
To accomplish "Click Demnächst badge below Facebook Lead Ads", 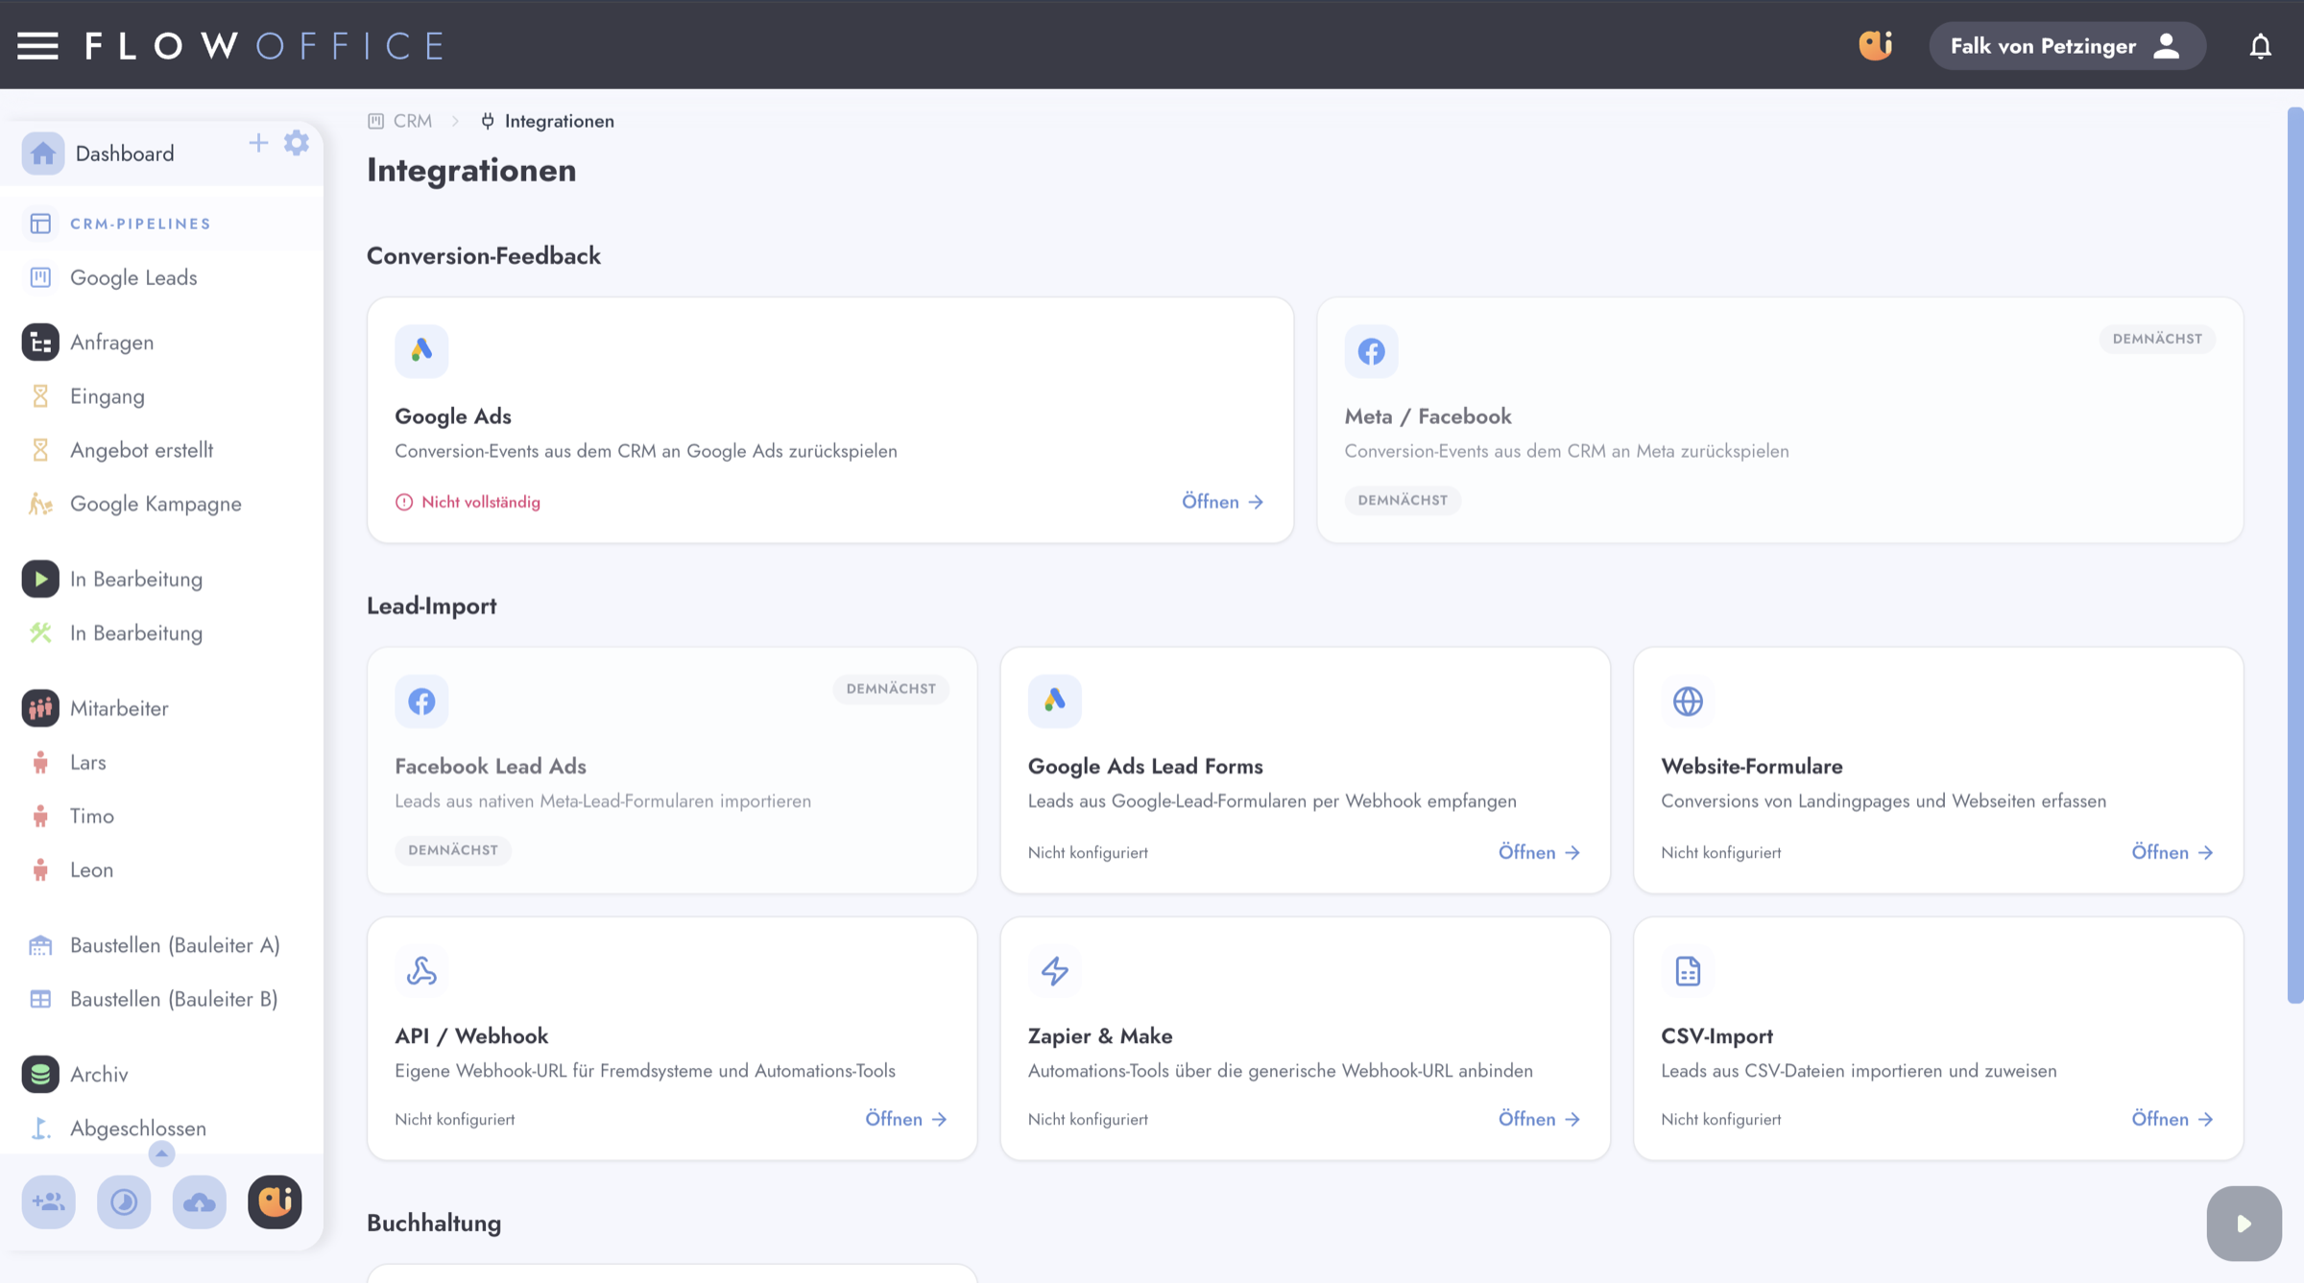I will click(x=453, y=850).
